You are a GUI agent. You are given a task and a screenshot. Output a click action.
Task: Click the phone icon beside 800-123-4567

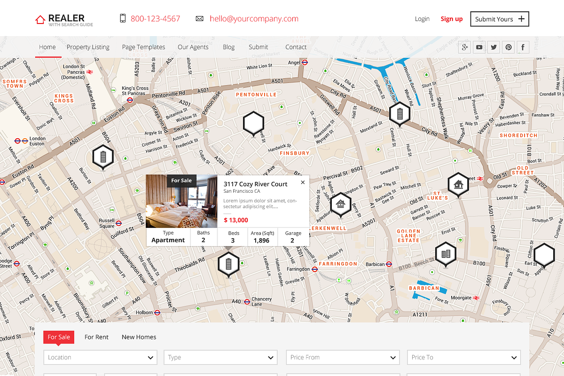(x=123, y=18)
